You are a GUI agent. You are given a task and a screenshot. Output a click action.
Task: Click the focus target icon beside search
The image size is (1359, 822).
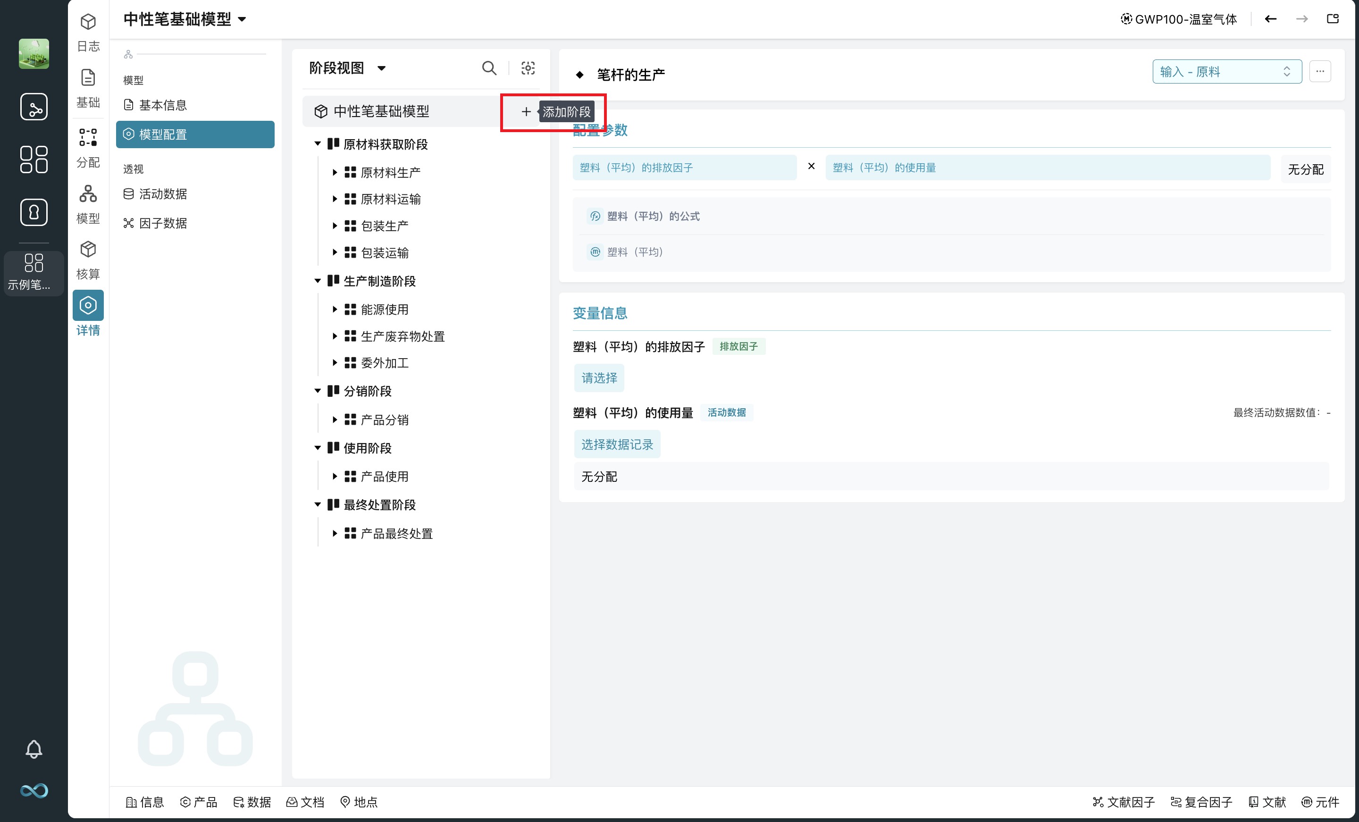tap(528, 68)
